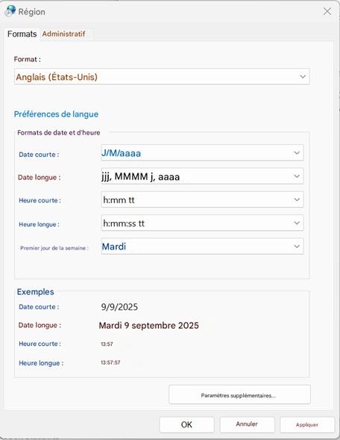The image size is (340, 440).
Task: Open the Date courte format dropdown
Action: pos(202,152)
